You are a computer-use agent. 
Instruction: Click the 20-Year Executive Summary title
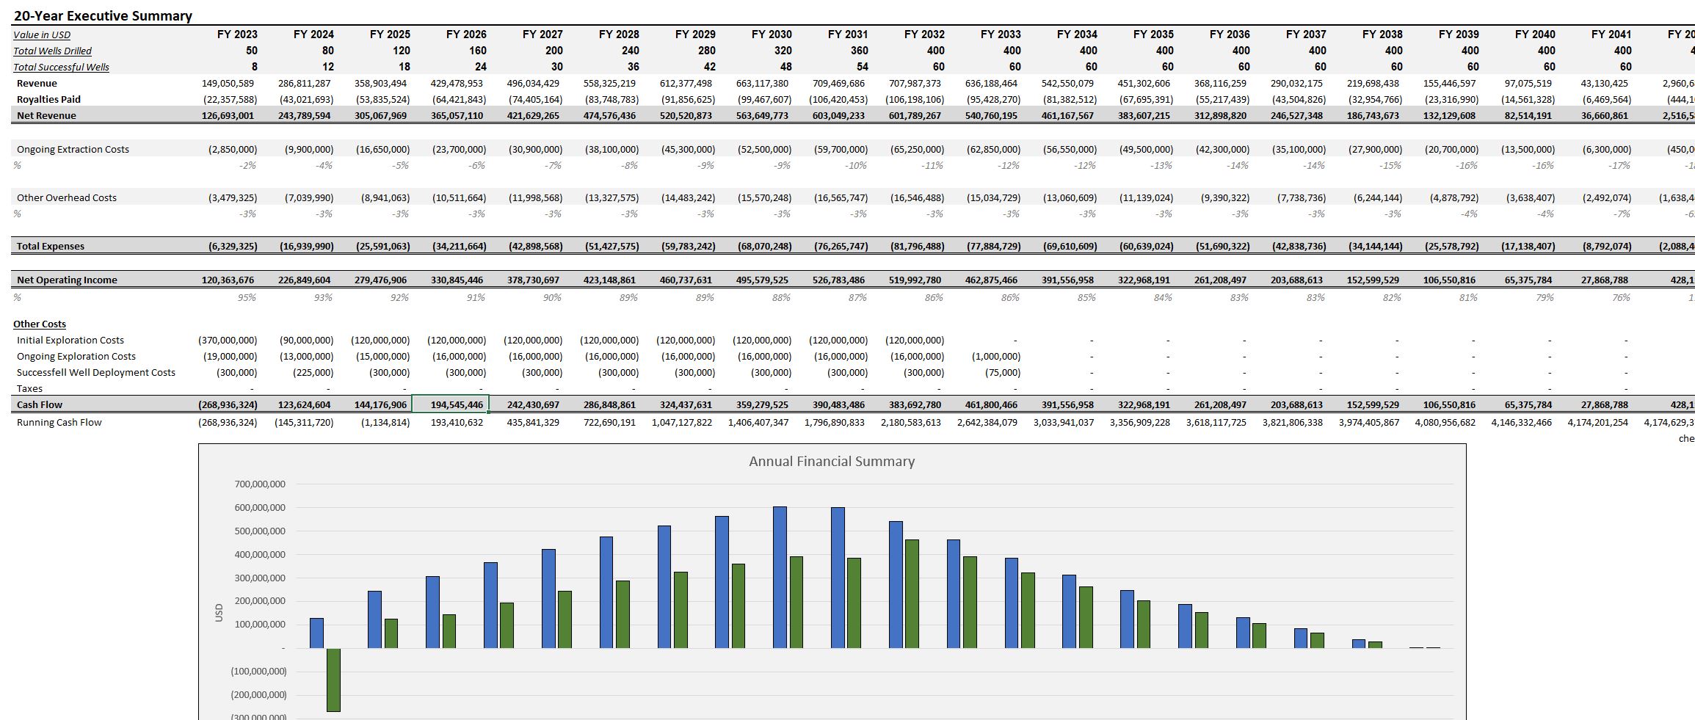pyautogui.click(x=101, y=15)
